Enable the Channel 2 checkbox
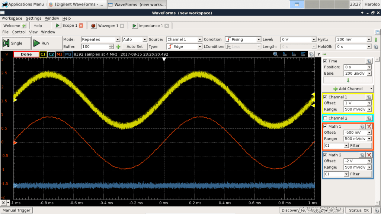Viewport: 381px width, 214px height. tap(325, 118)
